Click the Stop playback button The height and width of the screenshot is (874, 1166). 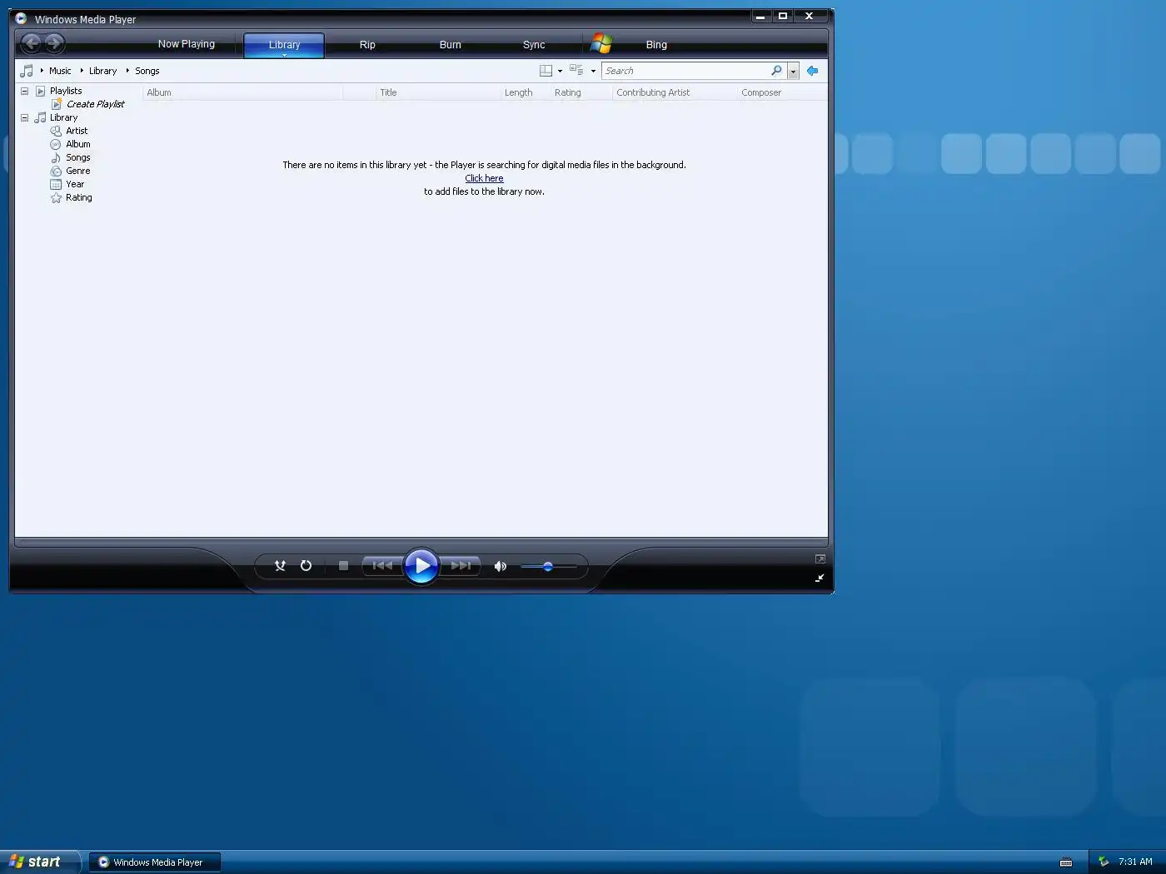tap(343, 566)
